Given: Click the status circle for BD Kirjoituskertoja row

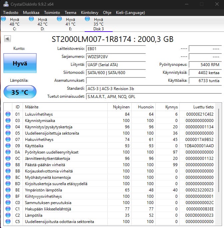Looking at the screenshot, I should [x=8, y=183].
